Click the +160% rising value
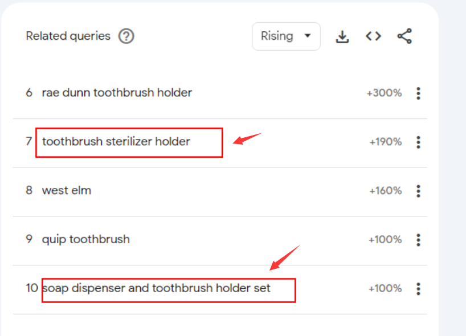This screenshot has height=336, width=466. (x=386, y=190)
